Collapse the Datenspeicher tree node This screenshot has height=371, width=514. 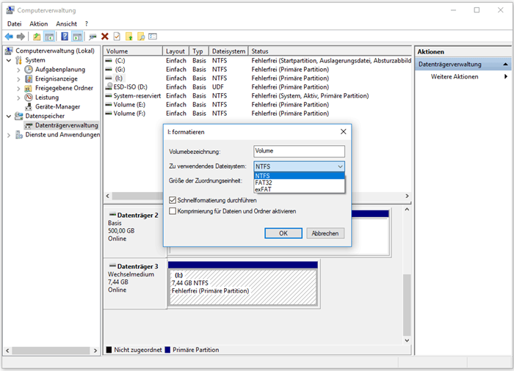[x=9, y=116]
